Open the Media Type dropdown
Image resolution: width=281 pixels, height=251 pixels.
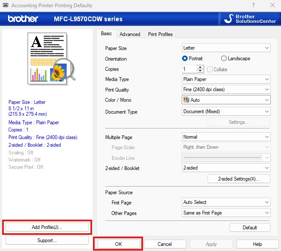pyautogui.click(x=226, y=79)
